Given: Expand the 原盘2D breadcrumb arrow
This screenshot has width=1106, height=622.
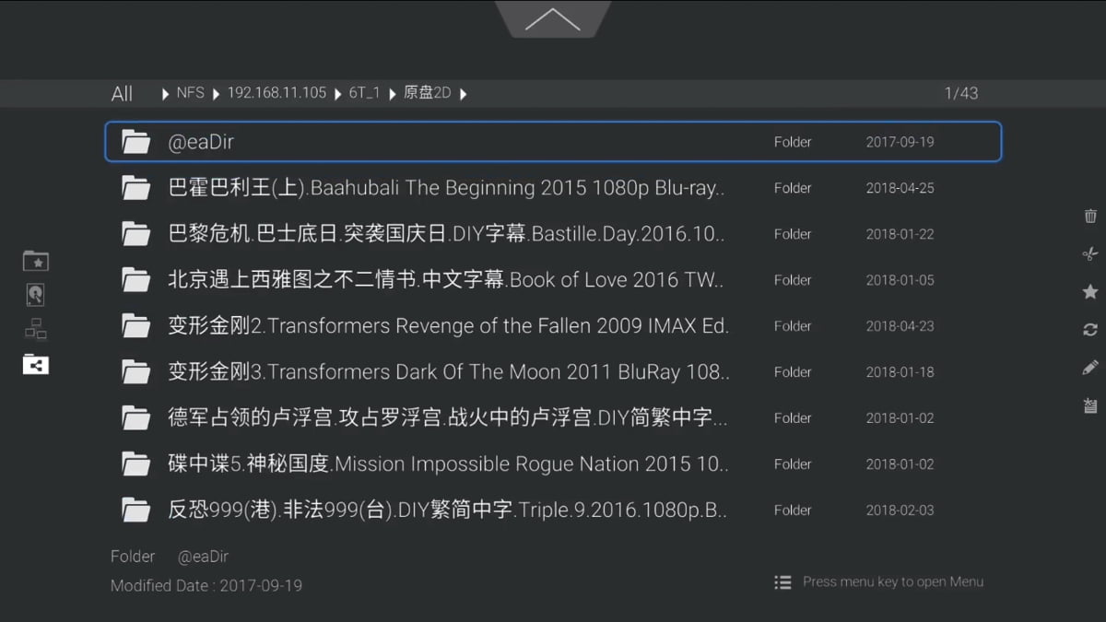Looking at the screenshot, I should click(464, 93).
